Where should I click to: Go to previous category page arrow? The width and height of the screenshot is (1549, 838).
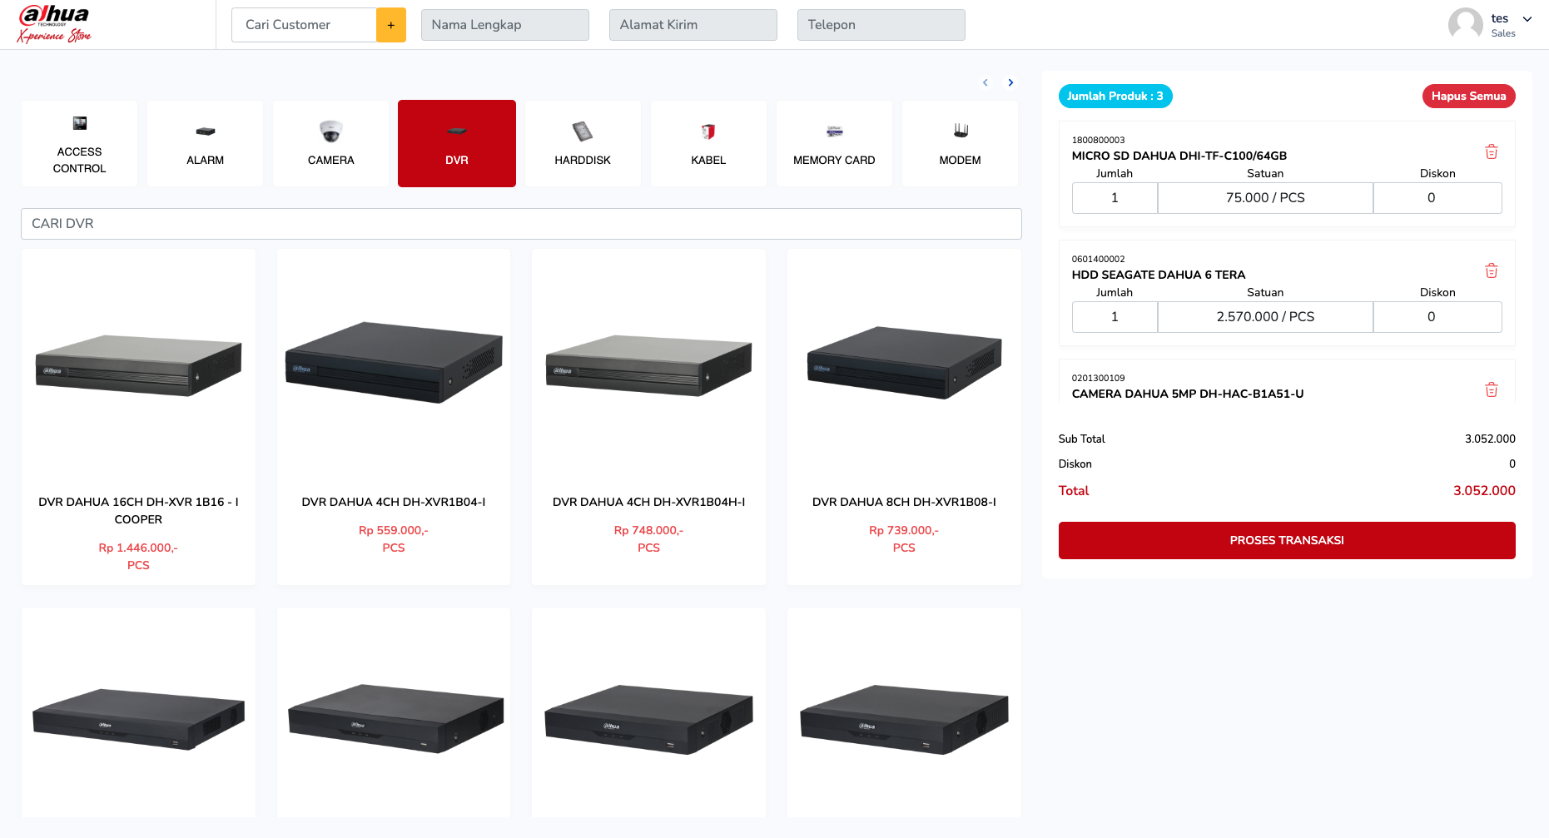pos(986,82)
